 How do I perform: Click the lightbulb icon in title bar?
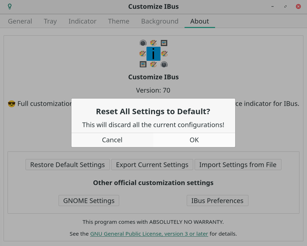click(10, 6)
